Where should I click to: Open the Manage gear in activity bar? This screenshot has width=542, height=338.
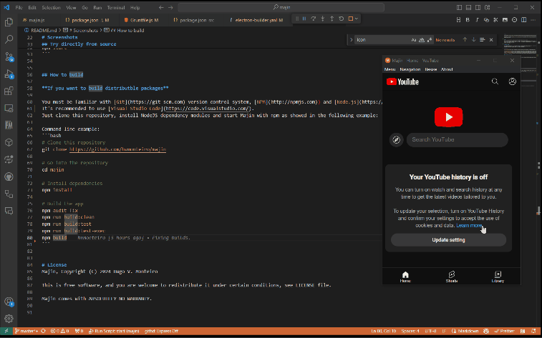click(9, 318)
